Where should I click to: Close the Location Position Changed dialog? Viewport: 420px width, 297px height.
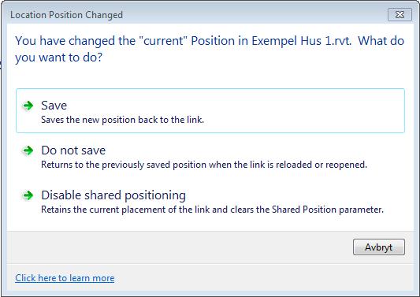[x=400, y=14]
